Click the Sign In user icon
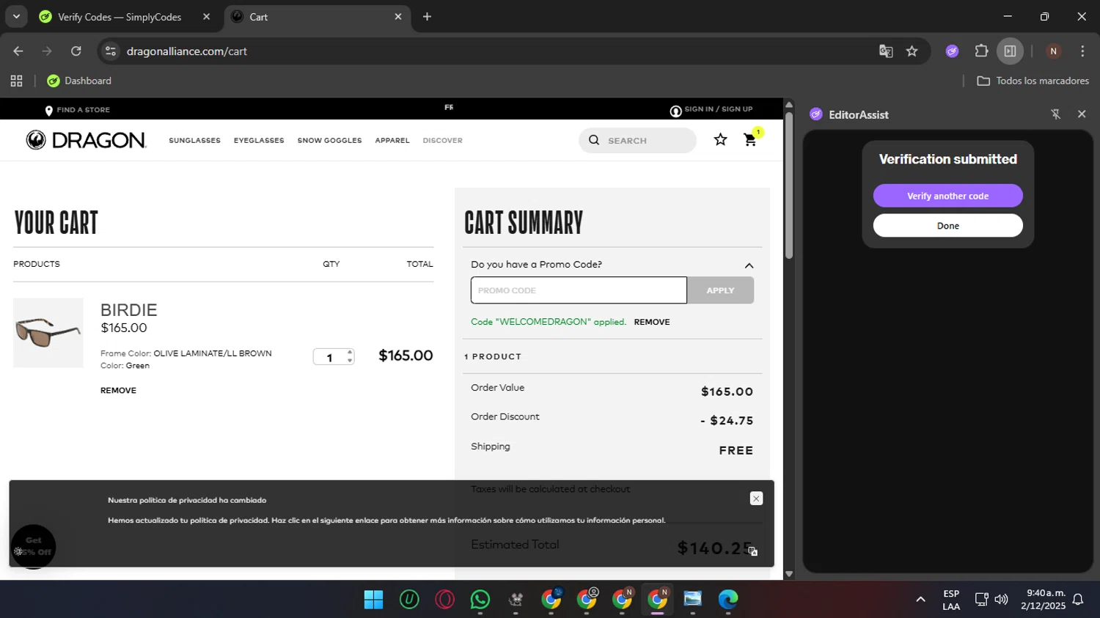Screen dimensions: 1100x618 (675, 111)
